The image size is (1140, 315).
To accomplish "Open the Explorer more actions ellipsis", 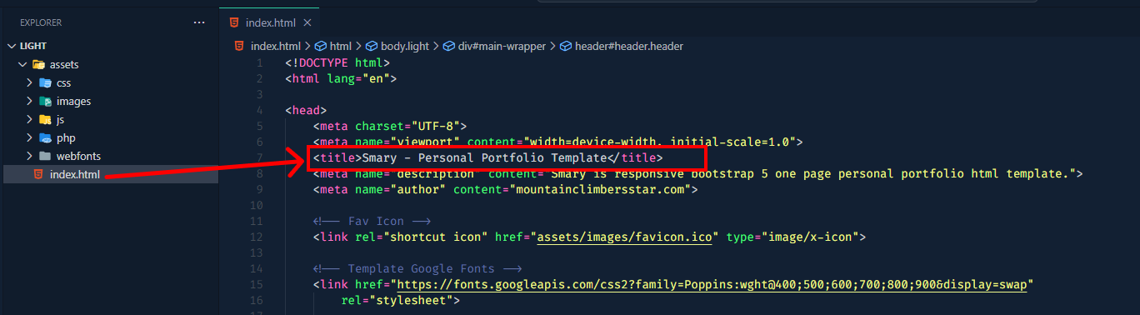I will click(198, 22).
